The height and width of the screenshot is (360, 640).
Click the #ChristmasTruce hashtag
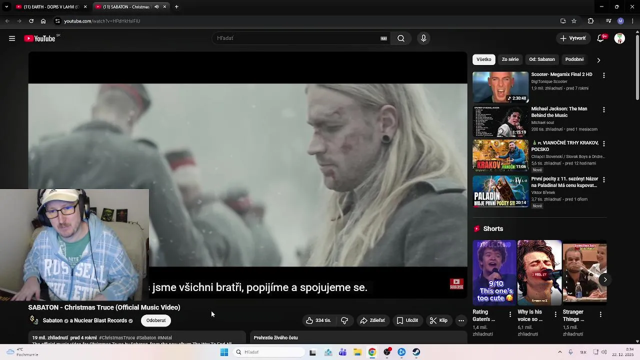[x=116, y=338]
